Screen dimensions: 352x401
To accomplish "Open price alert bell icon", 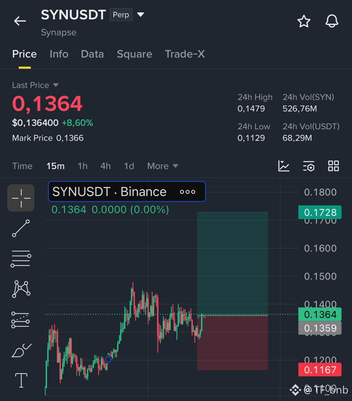I will point(332,21).
